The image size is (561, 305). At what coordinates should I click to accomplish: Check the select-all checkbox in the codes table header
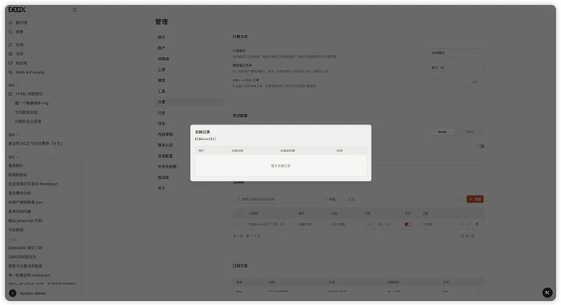click(239, 213)
